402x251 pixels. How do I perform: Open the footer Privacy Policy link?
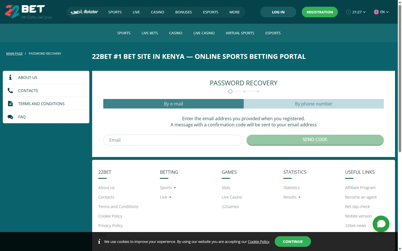110,226
